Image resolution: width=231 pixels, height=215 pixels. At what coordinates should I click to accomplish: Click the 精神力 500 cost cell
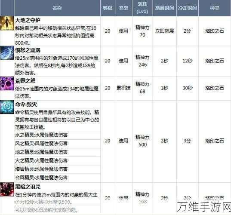click(142, 141)
